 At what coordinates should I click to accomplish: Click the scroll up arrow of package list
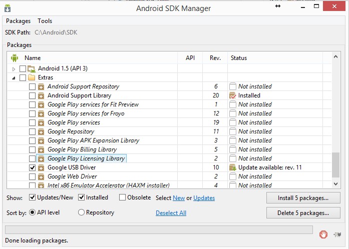coord(335,56)
